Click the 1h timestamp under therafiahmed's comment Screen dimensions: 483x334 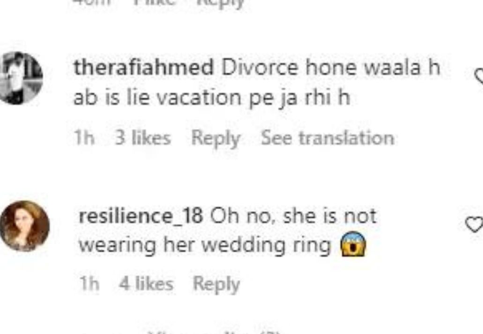pos(84,137)
